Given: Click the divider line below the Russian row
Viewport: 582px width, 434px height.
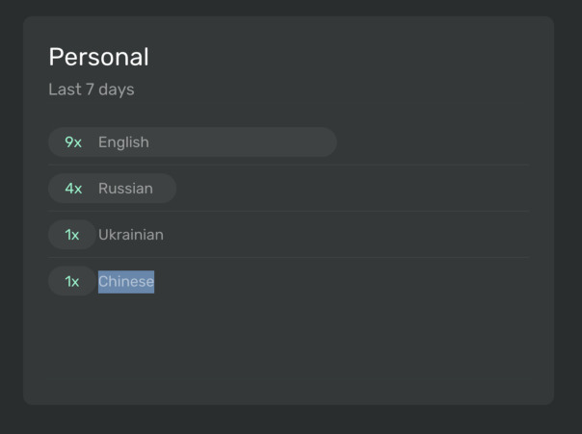Looking at the screenshot, I should (x=289, y=211).
